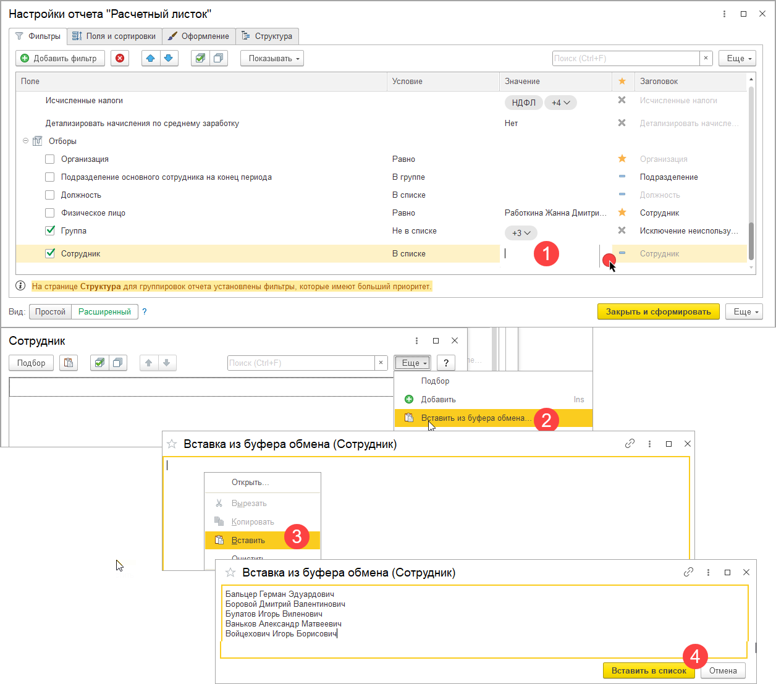Uncheck the Группа filter checkbox
This screenshot has height=684, width=776.
[x=50, y=230]
